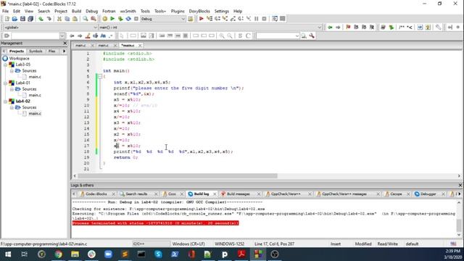Screen dimensions: 464x261
Task: Click the Save all files icon
Action: (x=30, y=19)
